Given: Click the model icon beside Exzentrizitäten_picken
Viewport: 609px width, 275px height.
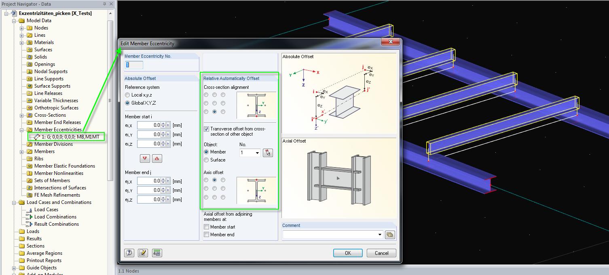Looking at the screenshot, I should pos(14,13).
